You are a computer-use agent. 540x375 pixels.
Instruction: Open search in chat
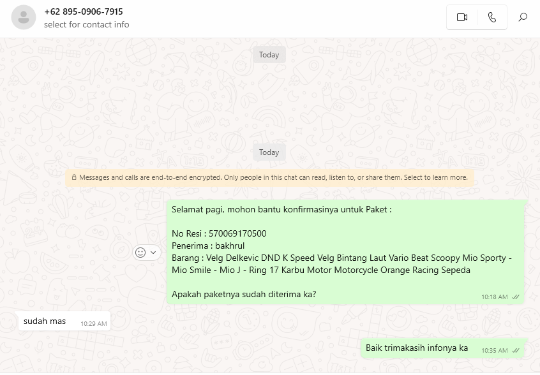point(523,17)
